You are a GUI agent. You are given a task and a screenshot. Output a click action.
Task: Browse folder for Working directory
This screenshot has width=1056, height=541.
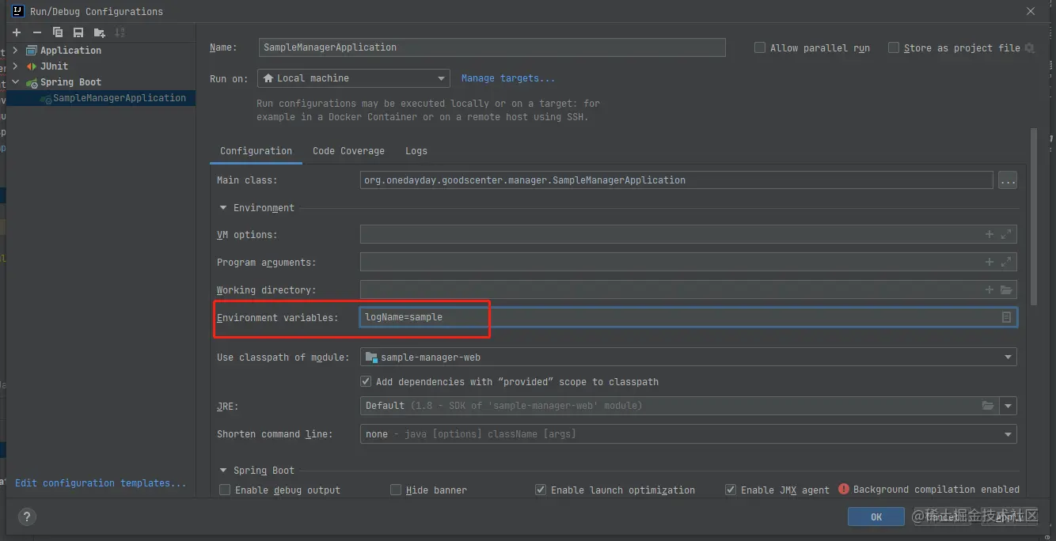tap(1006, 289)
